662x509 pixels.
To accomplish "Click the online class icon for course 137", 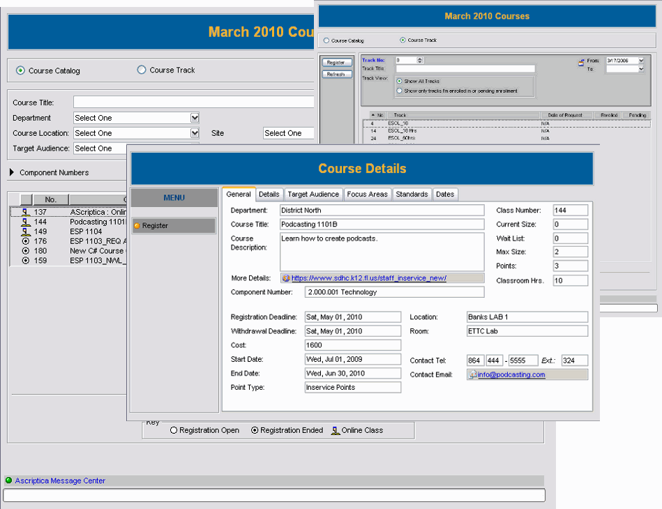I will tap(26, 212).
